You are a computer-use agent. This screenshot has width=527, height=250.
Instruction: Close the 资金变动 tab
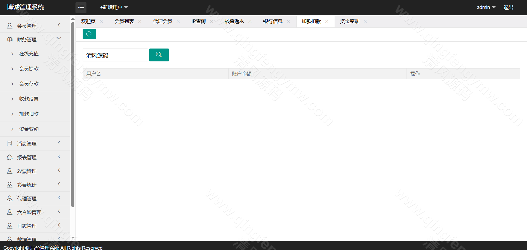click(x=365, y=21)
